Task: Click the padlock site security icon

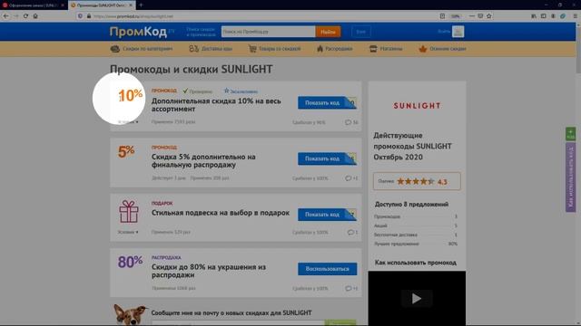Action: 89,16
